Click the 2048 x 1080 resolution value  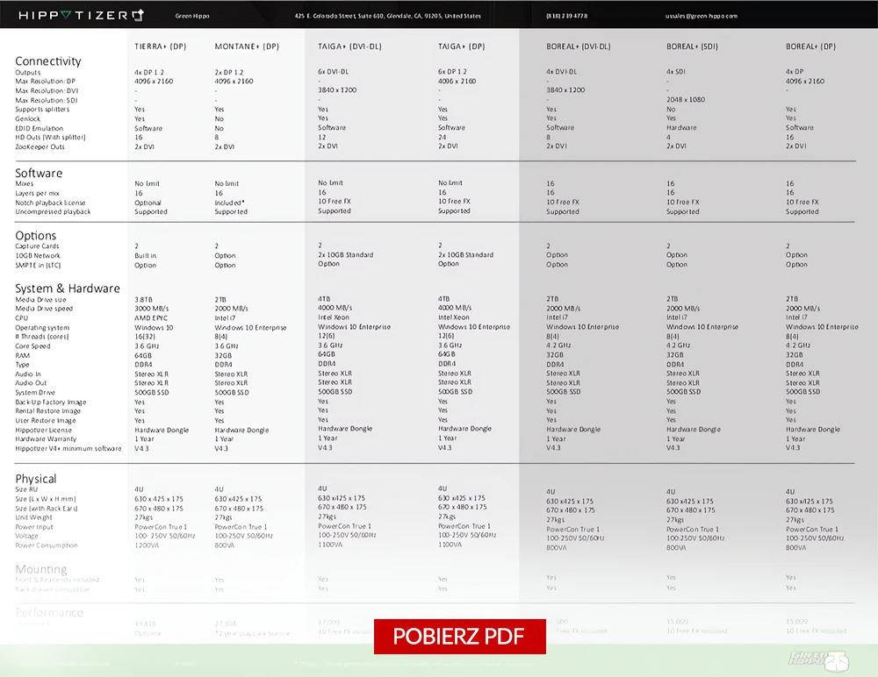coord(686,100)
